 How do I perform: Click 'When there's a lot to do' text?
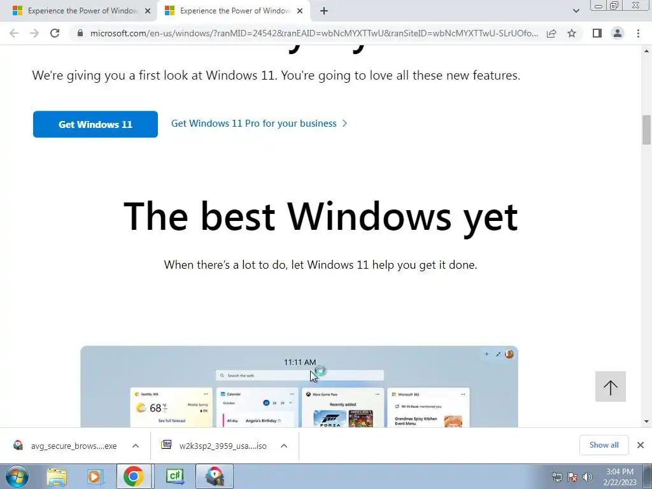tap(320, 265)
